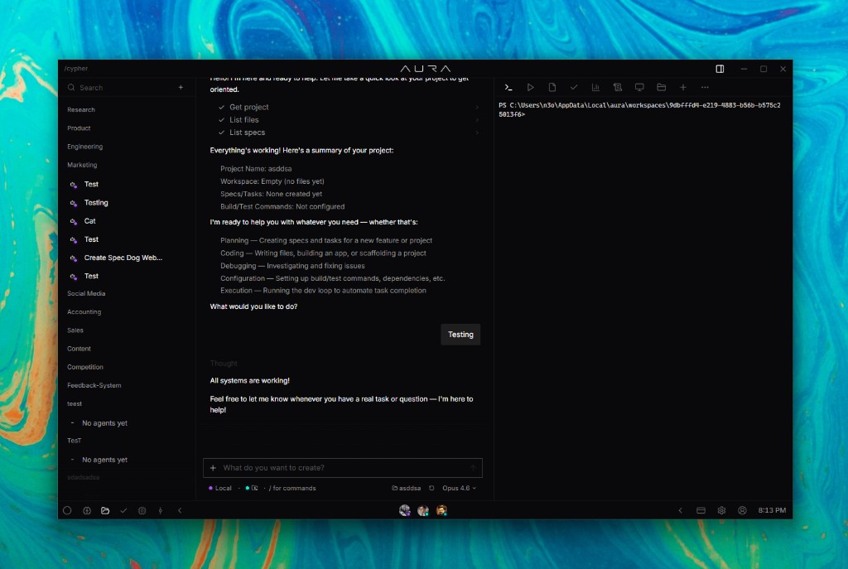Screen dimensions: 848x569
Task: Click the play/run icon in right toolbar
Action: (x=530, y=88)
